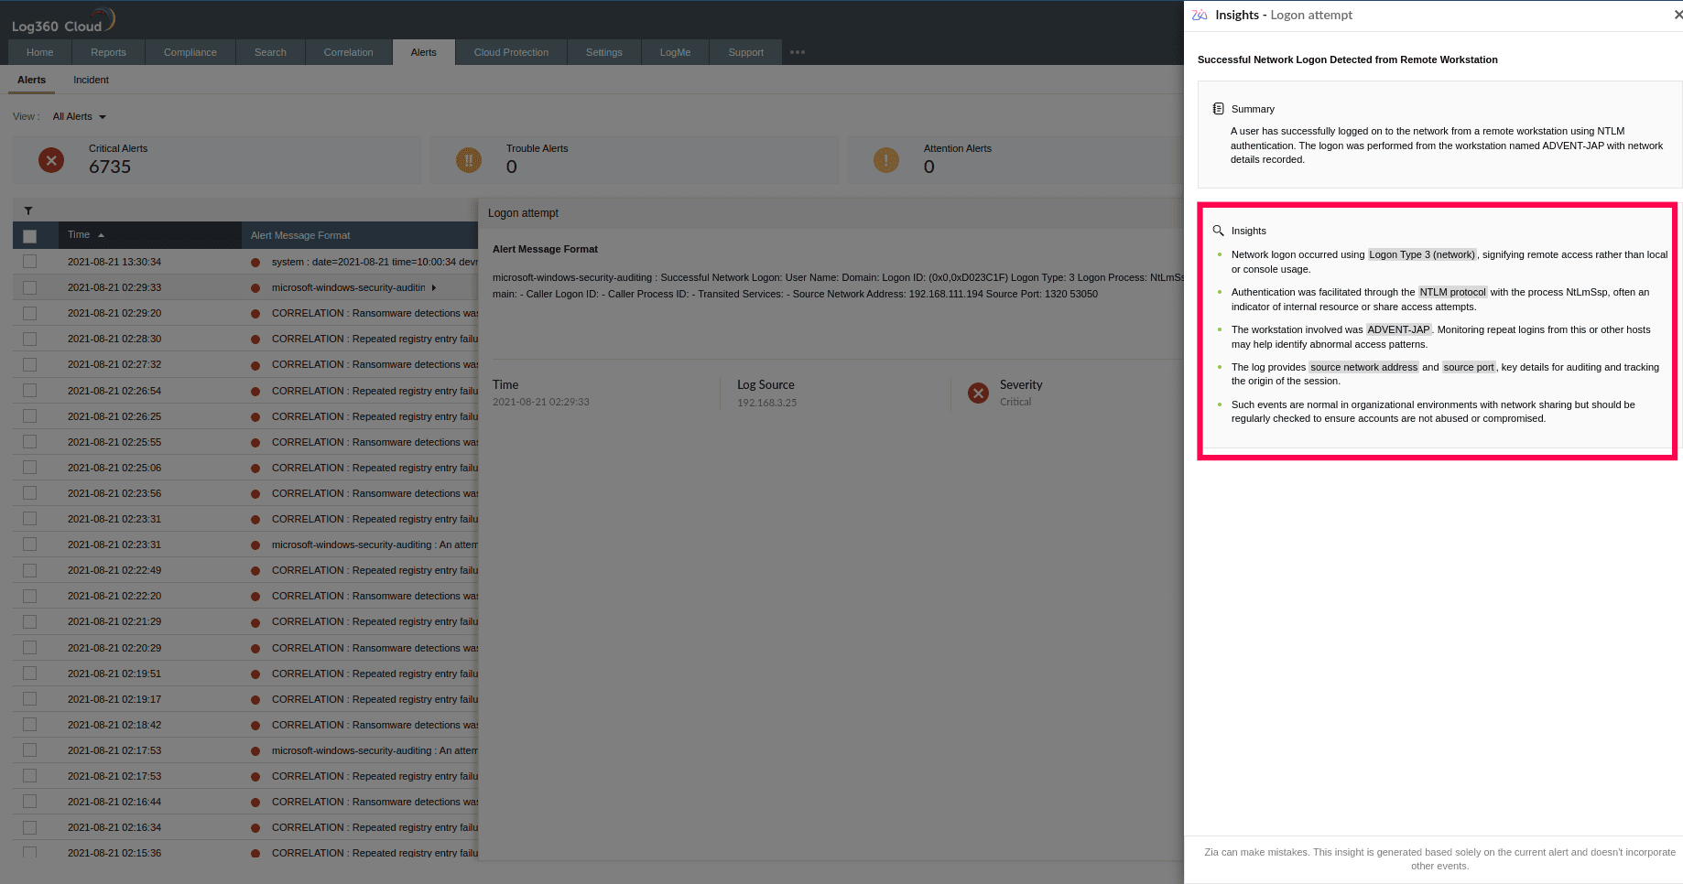Click severity dot for 02:25:55 alert
The image size is (1683, 884).
point(255,443)
